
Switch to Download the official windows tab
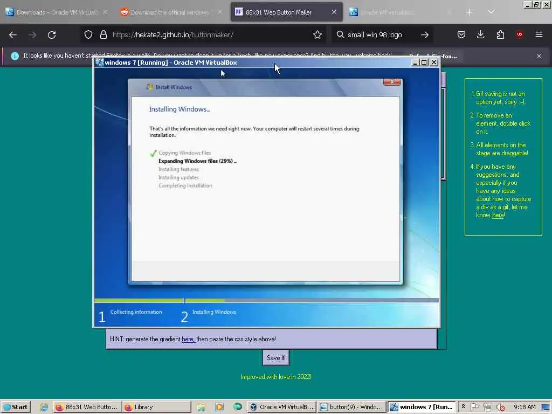click(x=171, y=12)
